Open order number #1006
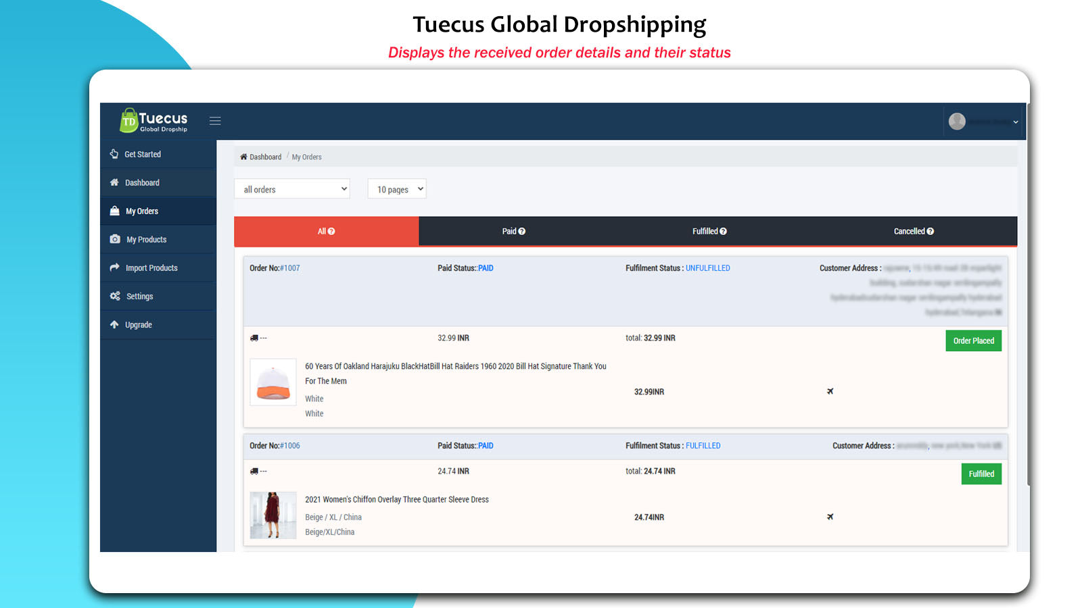This screenshot has height=608, width=1082. coord(290,446)
